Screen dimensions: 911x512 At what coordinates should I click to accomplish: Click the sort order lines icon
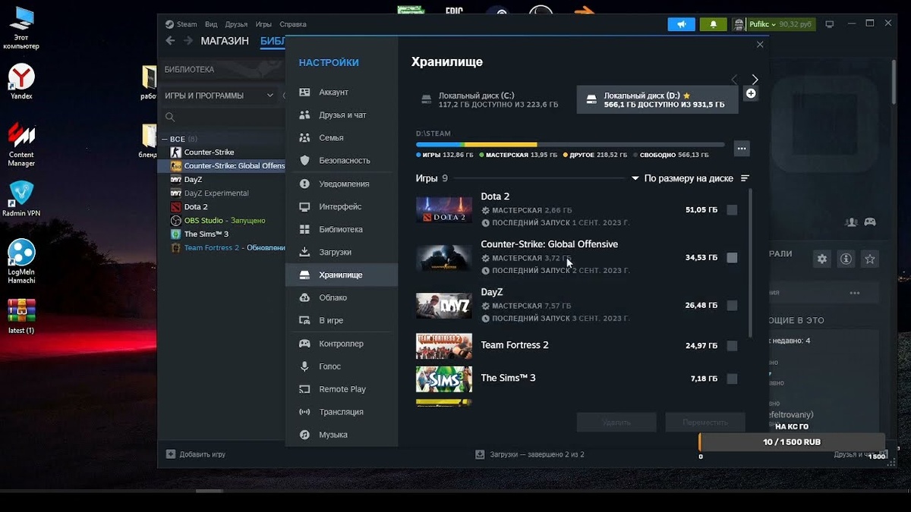coord(745,178)
